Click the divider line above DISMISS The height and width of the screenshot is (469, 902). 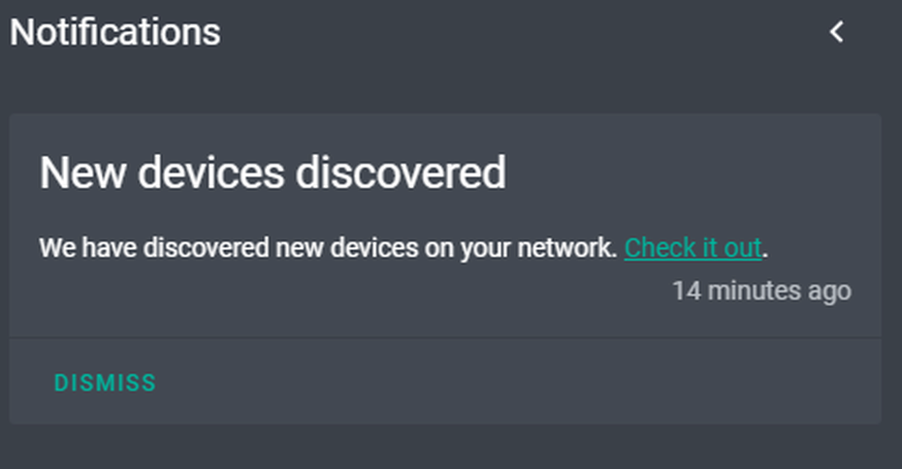(445, 337)
